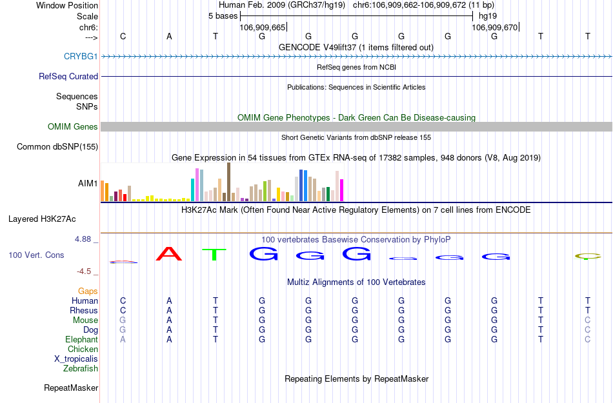Click the Dog alignment row label
This screenshot has height=403, width=613.
[90, 330]
